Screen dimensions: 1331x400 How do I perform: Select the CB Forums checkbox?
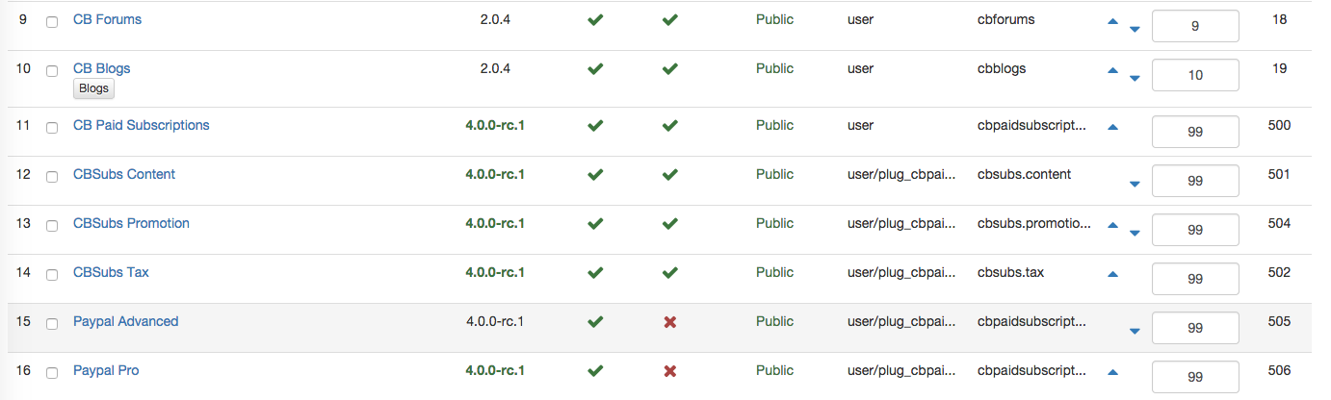52,22
